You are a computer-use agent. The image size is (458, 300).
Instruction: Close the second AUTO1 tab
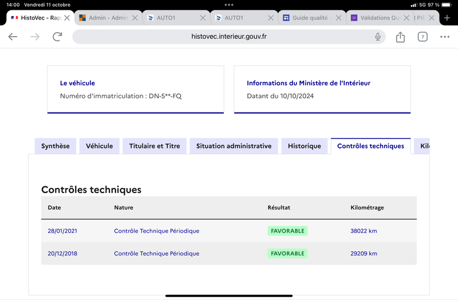(x=270, y=18)
